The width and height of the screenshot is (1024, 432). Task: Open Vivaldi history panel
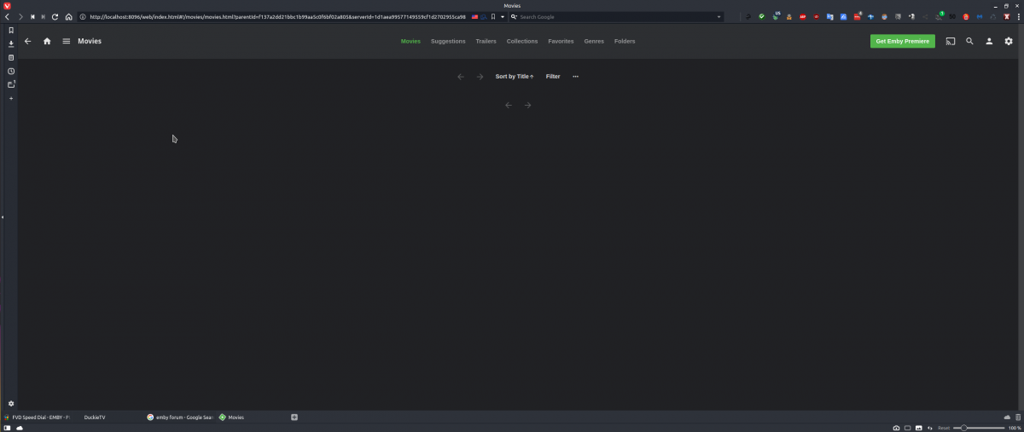11,71
